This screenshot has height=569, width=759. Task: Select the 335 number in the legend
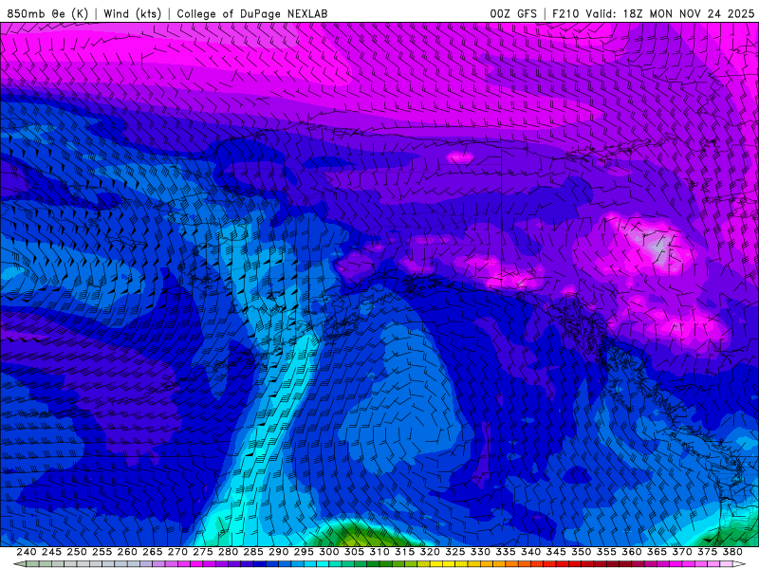(506, 552)
